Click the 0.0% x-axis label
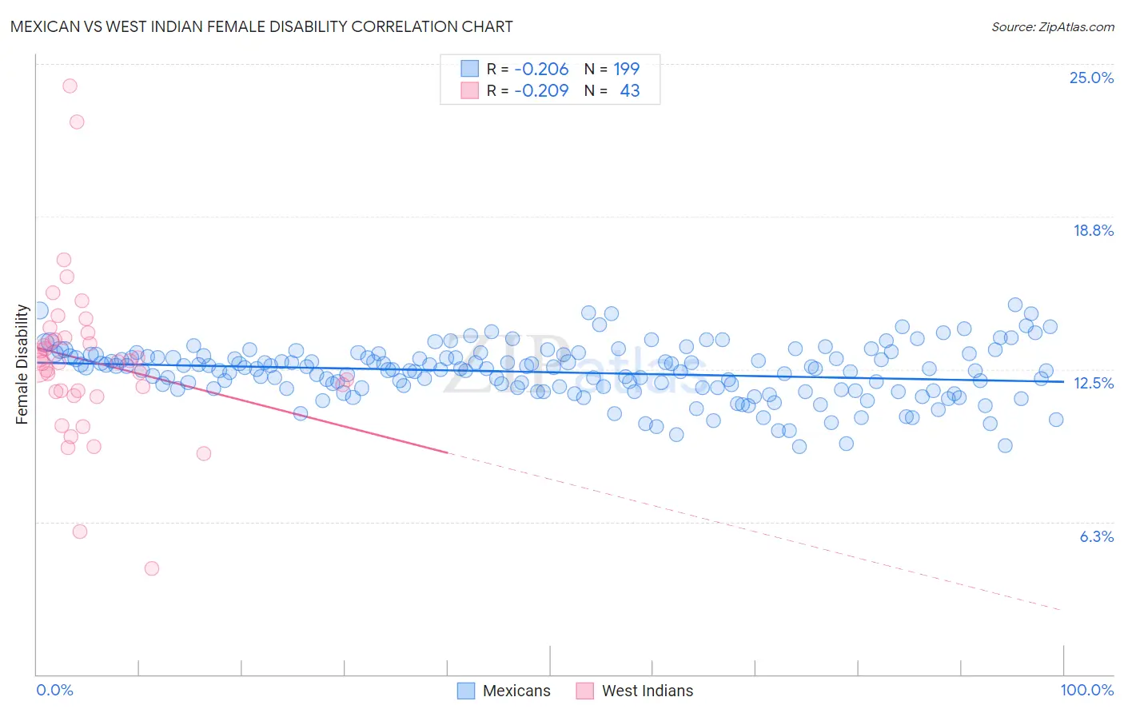The image size is (1124, 713). [x=54, y=690]
